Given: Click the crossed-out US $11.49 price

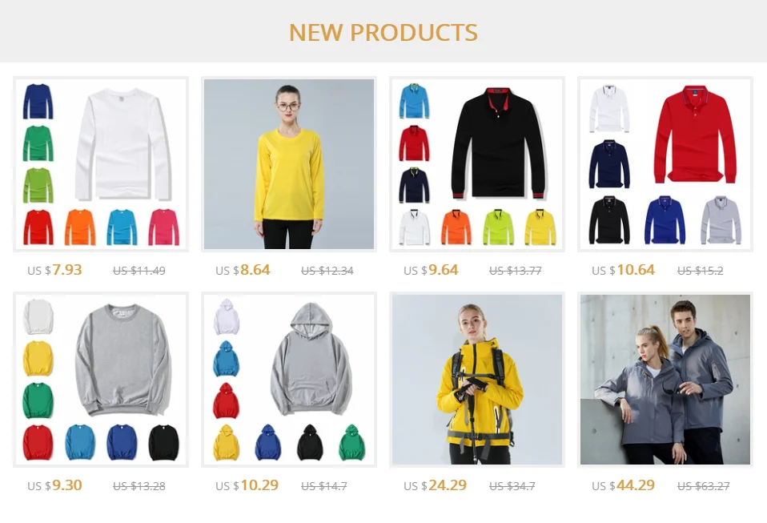Looking at the screenshot, I should pyautogui.click(x=139, y=271).
